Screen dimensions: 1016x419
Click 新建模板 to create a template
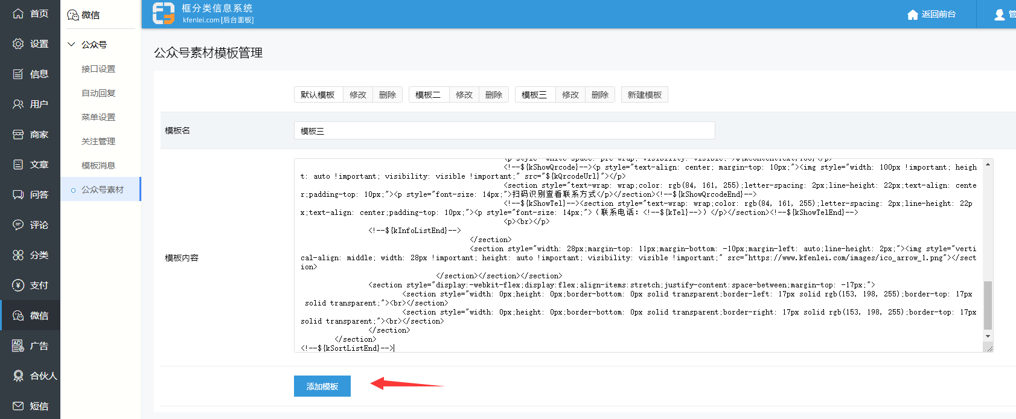644,95
